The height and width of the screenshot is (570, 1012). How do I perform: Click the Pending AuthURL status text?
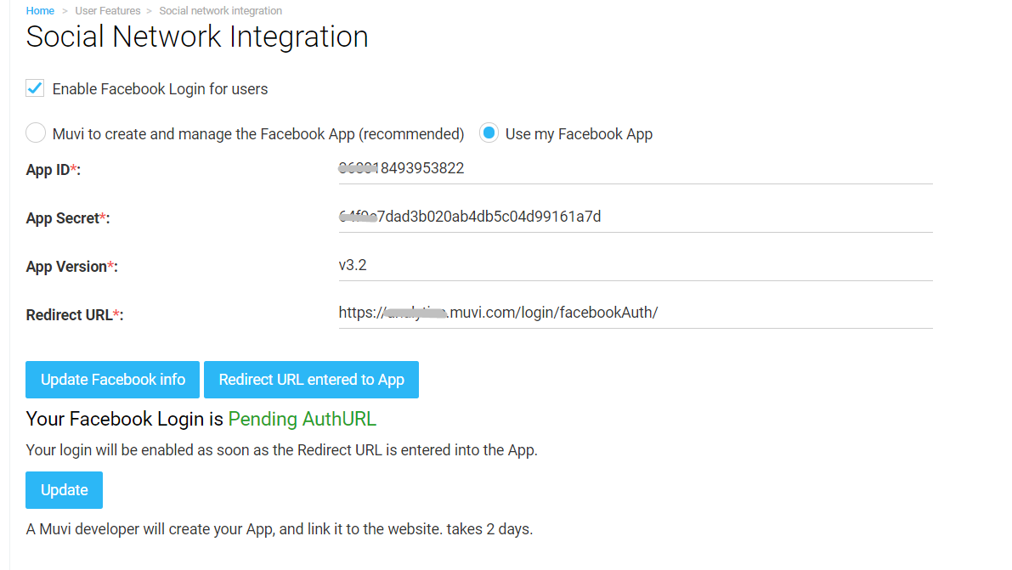(302, 419)
